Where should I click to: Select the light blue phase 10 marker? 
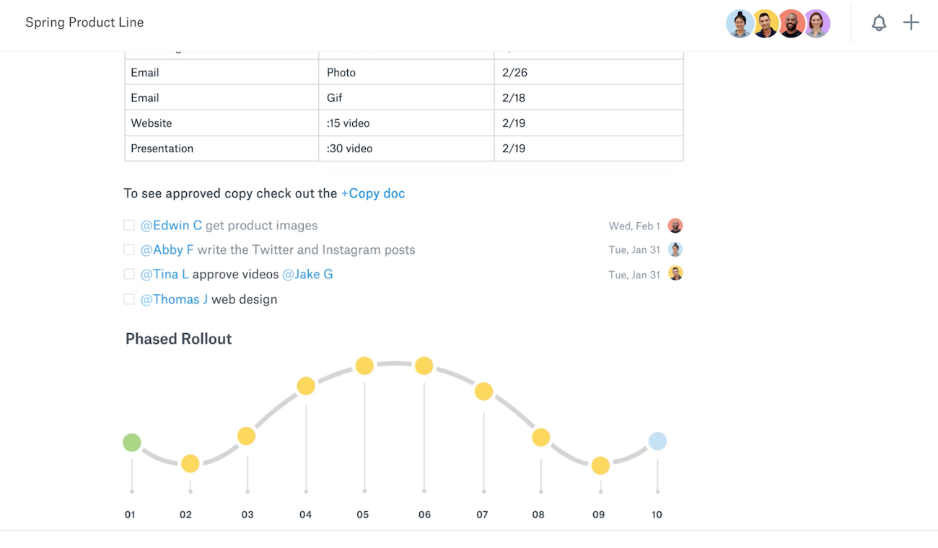(x=657, y=441)
